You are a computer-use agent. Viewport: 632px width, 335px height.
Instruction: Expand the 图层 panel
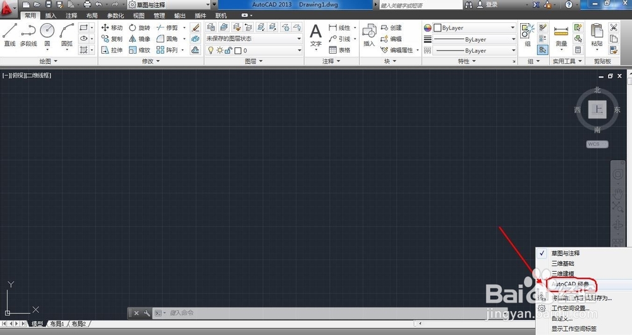click(254, 61)
